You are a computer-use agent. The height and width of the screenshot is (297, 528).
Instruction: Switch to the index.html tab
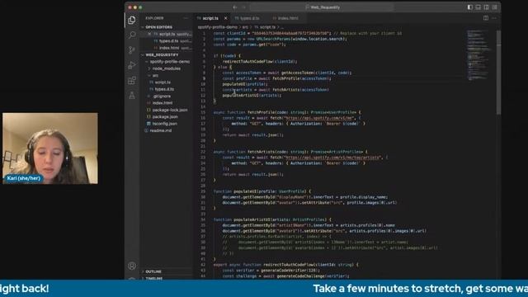coord(287,18)
